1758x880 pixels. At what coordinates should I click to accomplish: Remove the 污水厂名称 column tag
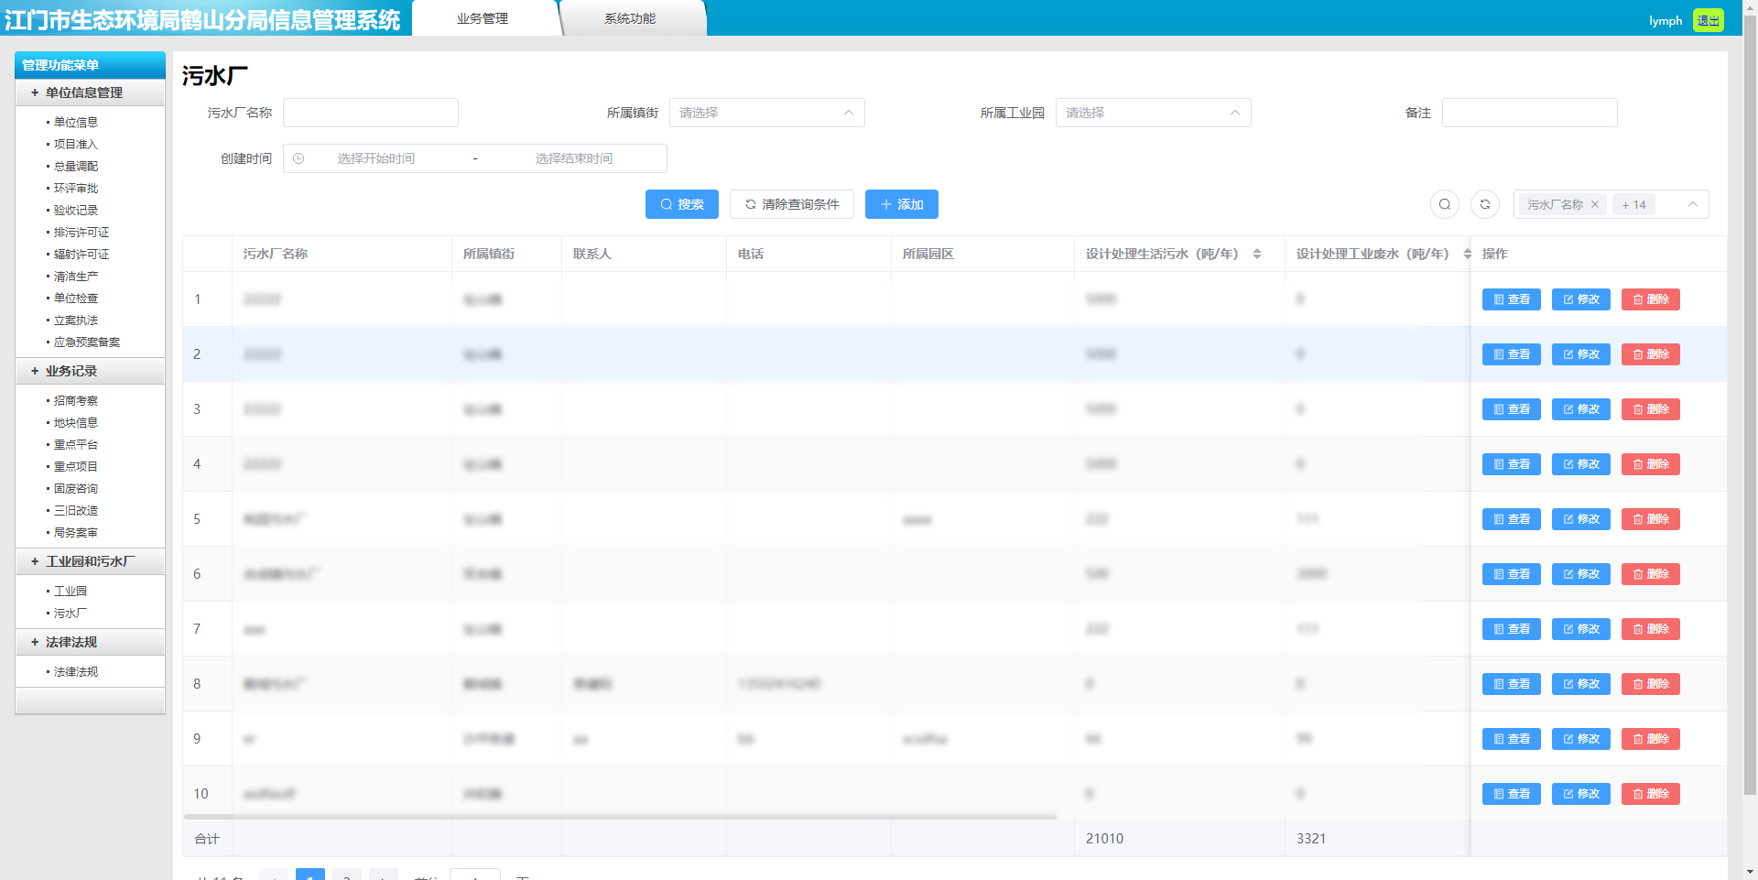(1595, 204)
